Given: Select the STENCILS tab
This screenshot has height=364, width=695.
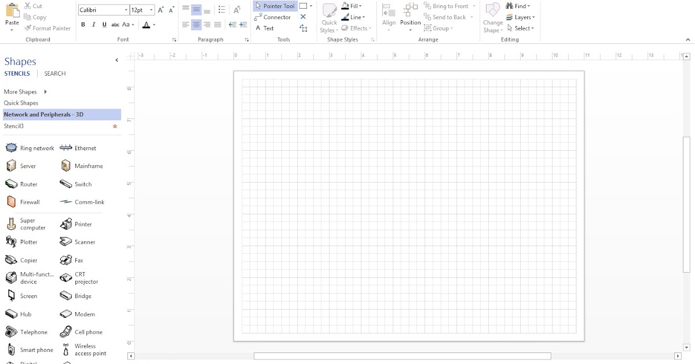Looking at the screenshot, I should 17,73.
